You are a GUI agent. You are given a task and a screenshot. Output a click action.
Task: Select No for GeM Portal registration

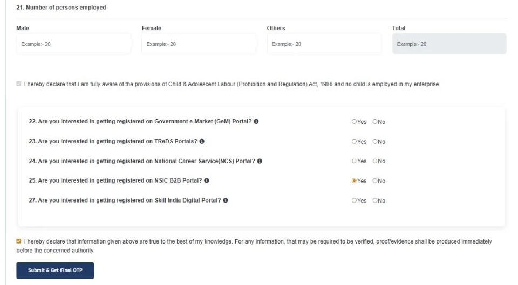[x=375, y=122]
